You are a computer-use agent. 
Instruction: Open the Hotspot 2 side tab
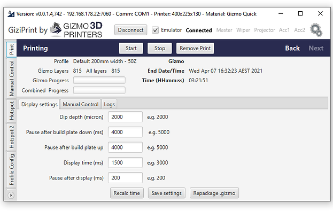click(x=11, y=137)
